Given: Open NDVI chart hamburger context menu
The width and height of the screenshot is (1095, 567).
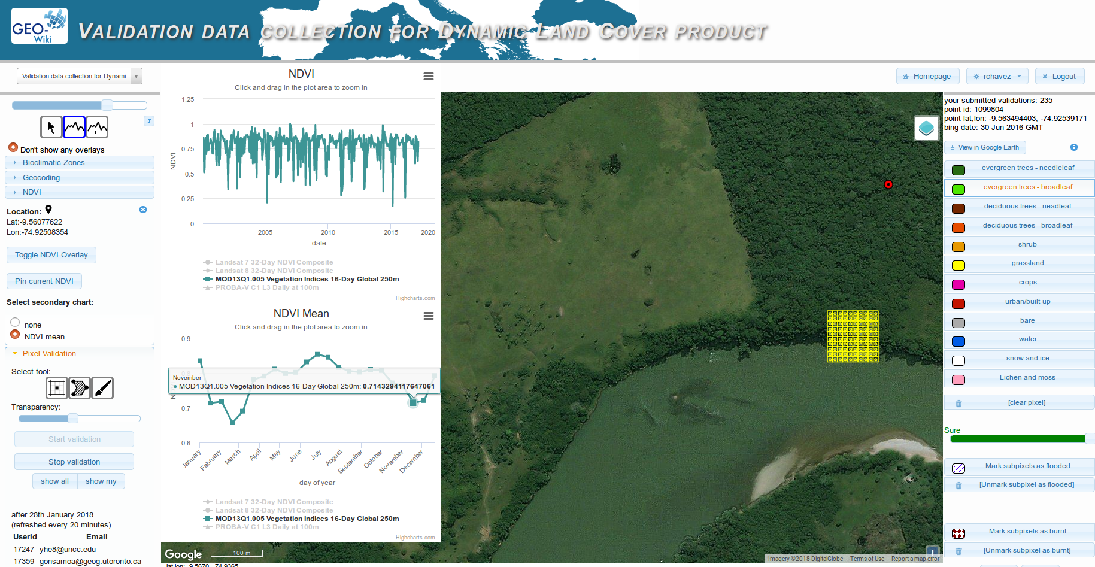Looking at the screenshot, I should (428, 77).
